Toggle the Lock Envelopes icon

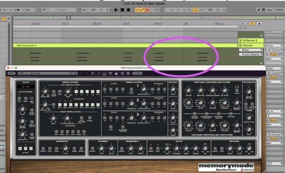coord(259,23)
